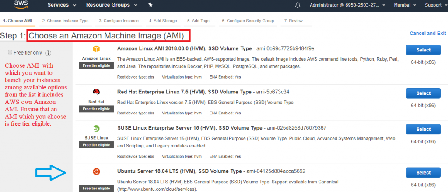Go to 2. Choose Instance Type tab
The width and height of the screenshot is (448, 192).
tap(66, 21)
